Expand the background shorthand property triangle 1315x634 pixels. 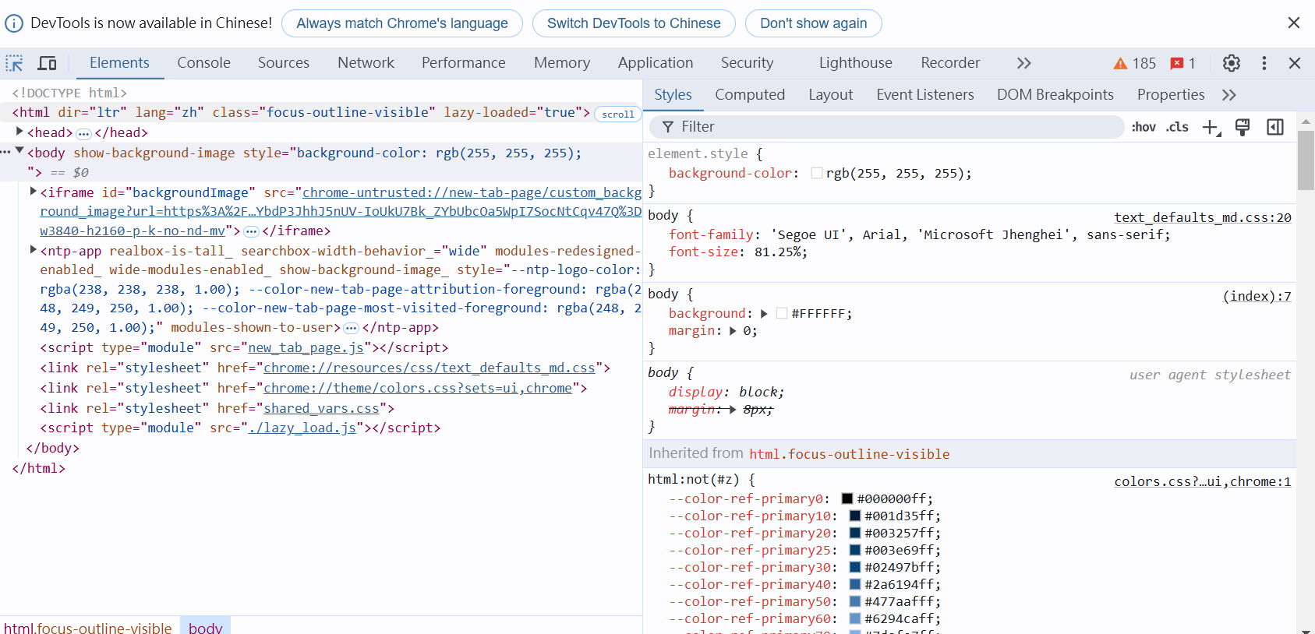tap(764, 313)
